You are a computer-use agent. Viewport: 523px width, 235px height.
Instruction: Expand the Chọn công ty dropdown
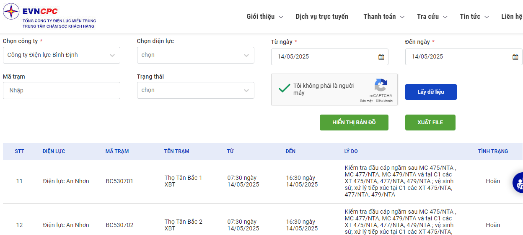click(61, 55)
